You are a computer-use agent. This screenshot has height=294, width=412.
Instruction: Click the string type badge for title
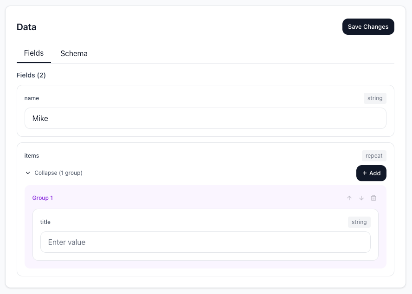click(x=359, y=222)
